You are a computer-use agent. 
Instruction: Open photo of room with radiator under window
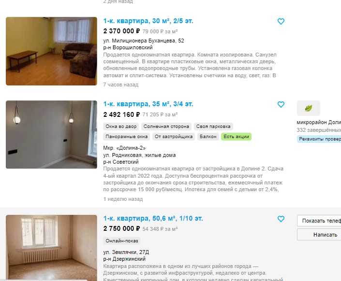pyautogui.click(x=51, y=248)
